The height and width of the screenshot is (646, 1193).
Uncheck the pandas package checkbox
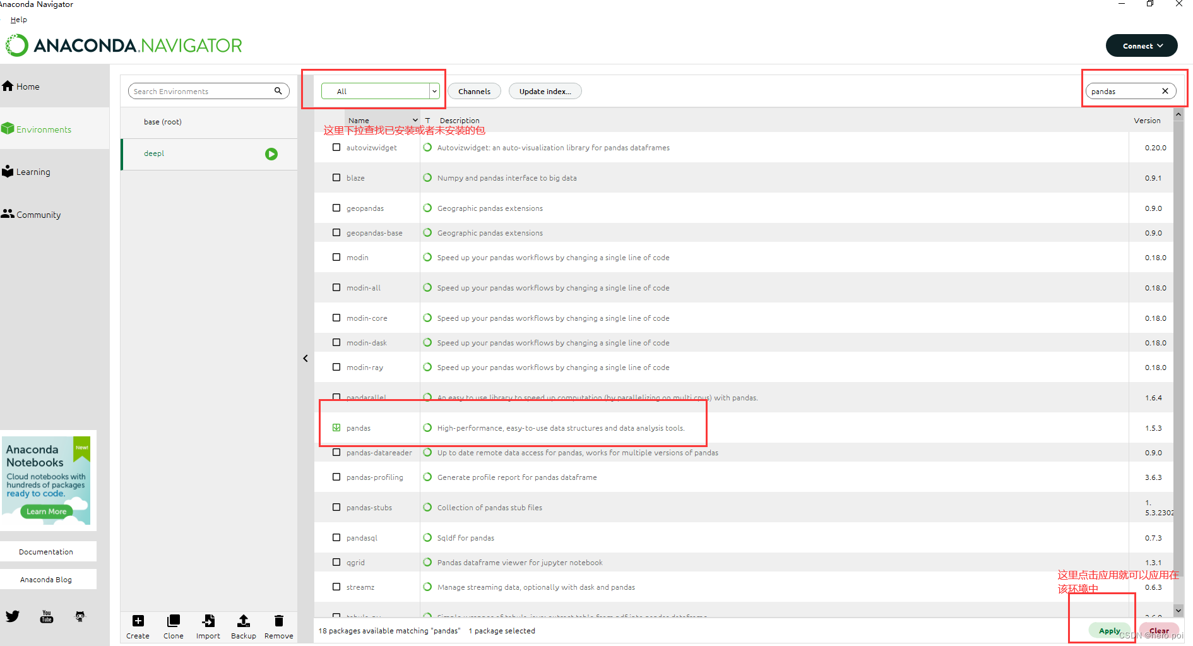click(x=336, y=428)
